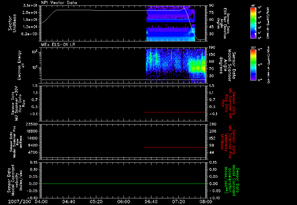Click the NF color scale bar
297x205 pixels.
[x=253, y=23]
